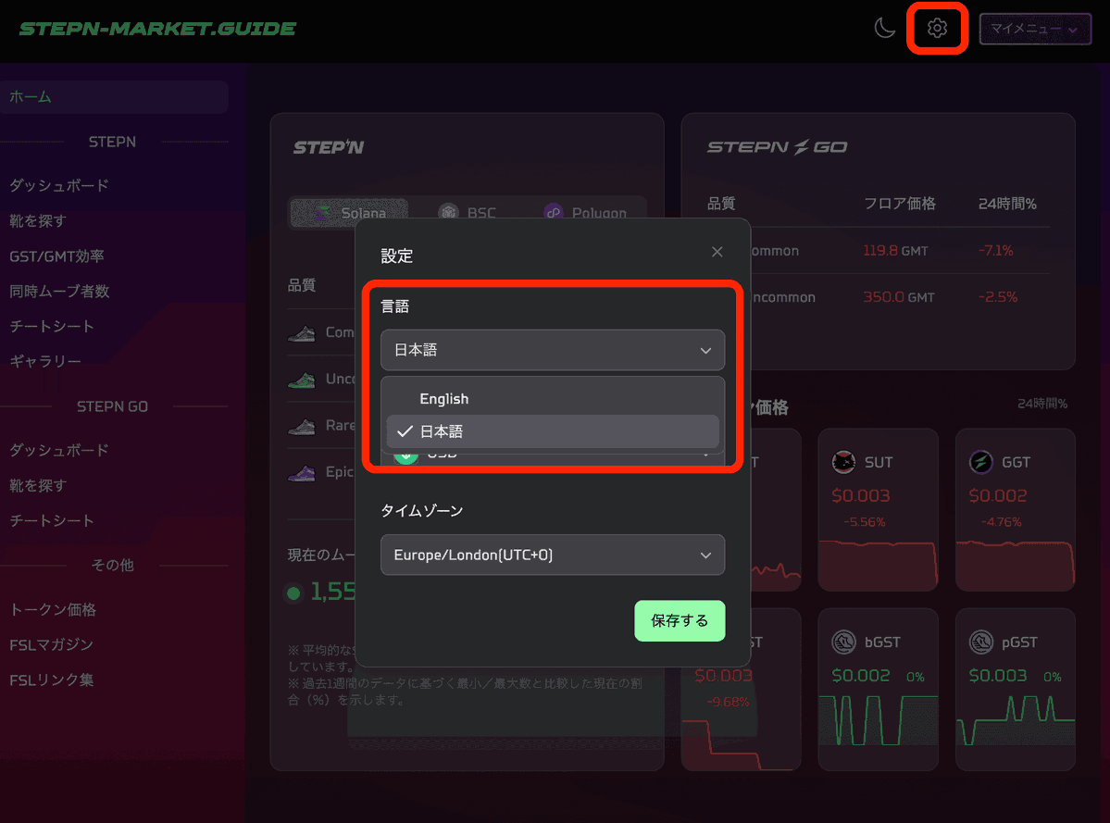Click the STEP'N logo heading
This screenshot has width=1110, height=823.
point(329,147)
